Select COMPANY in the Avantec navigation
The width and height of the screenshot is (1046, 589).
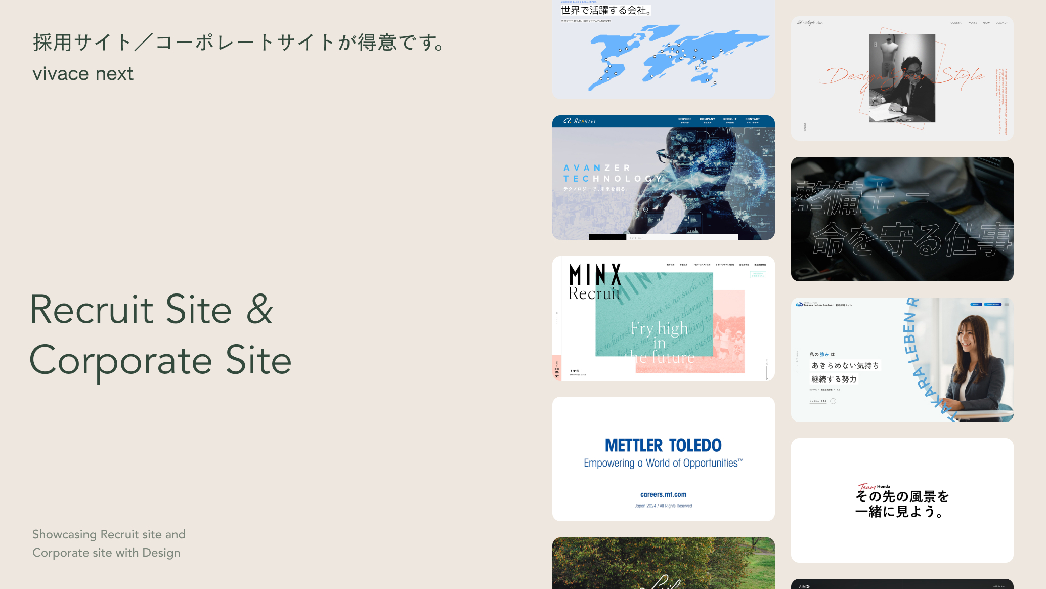pos(707,120)
